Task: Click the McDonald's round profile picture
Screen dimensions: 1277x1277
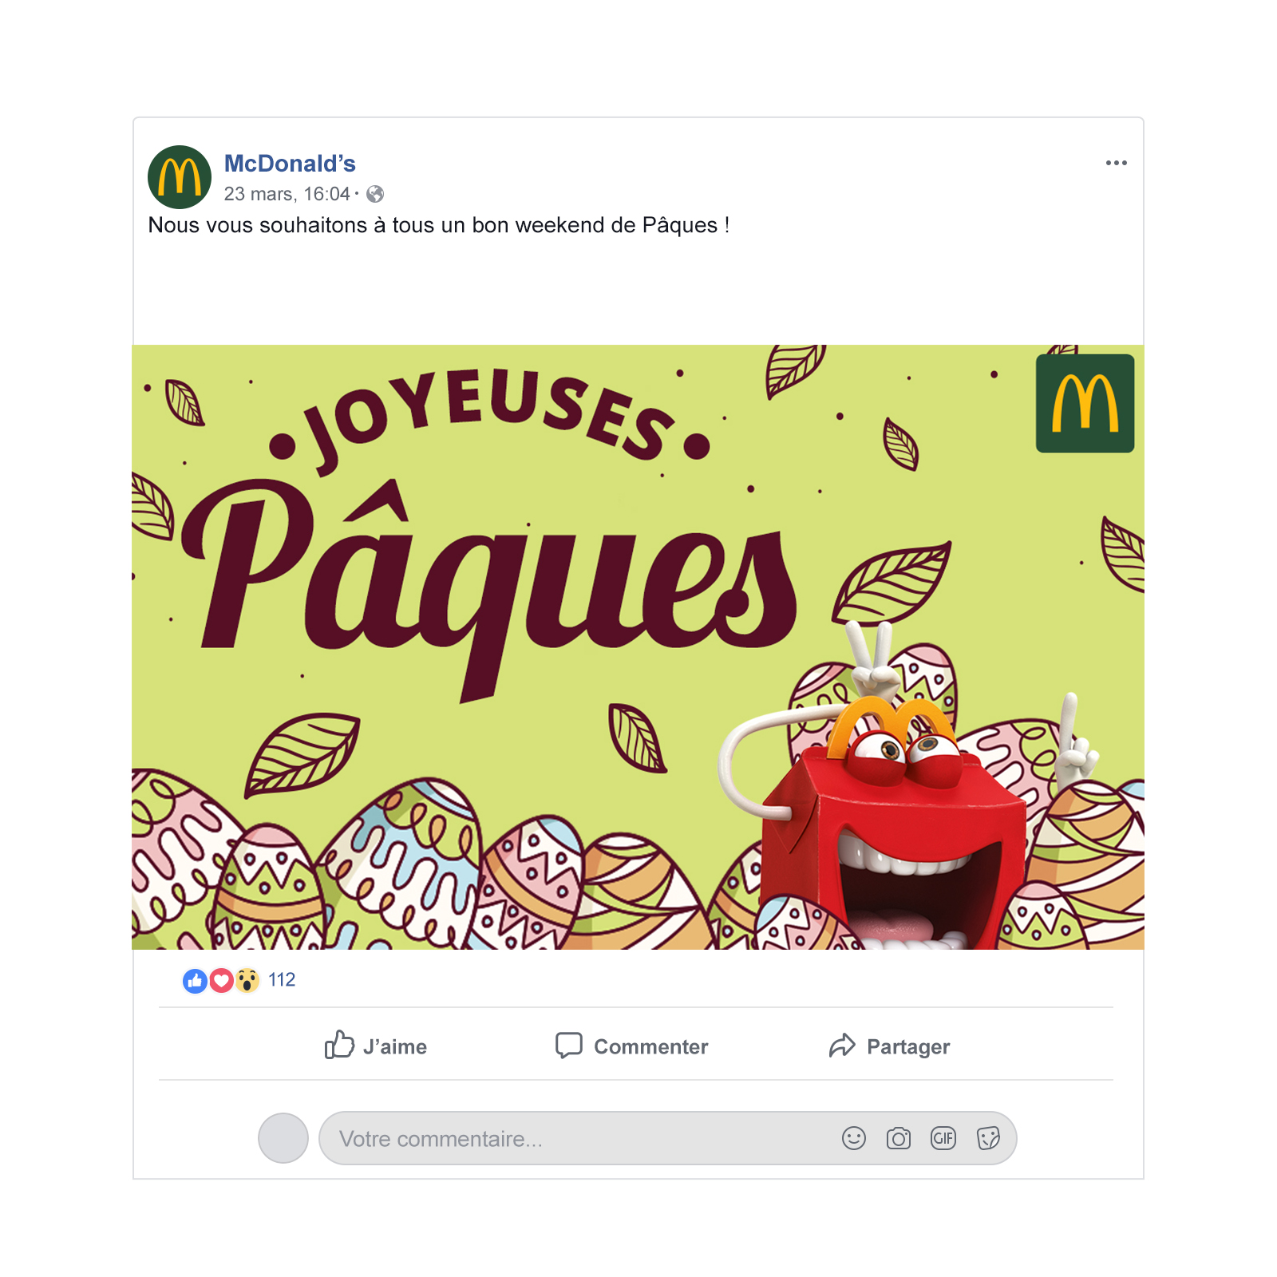Action: pos(180,177)
